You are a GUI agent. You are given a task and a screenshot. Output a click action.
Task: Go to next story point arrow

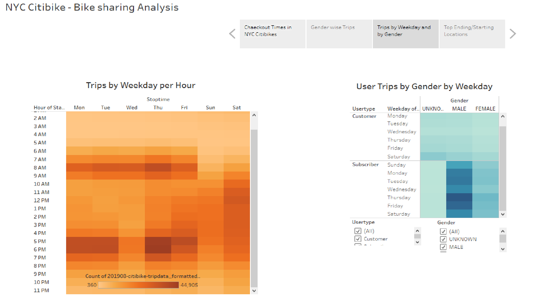coord(513,34)
